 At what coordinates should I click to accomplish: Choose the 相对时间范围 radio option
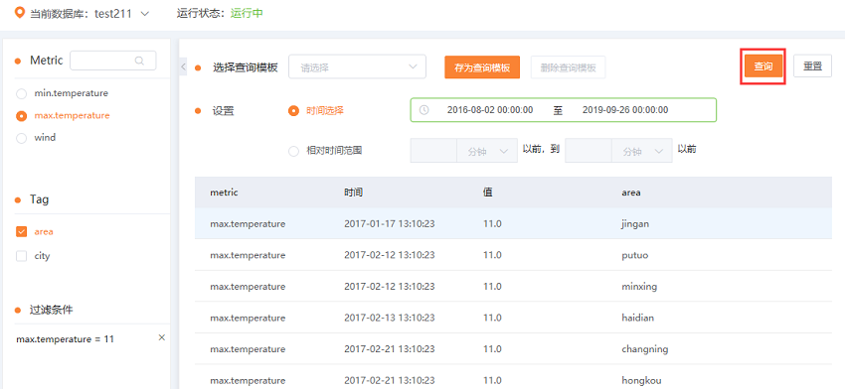(293, 151)
